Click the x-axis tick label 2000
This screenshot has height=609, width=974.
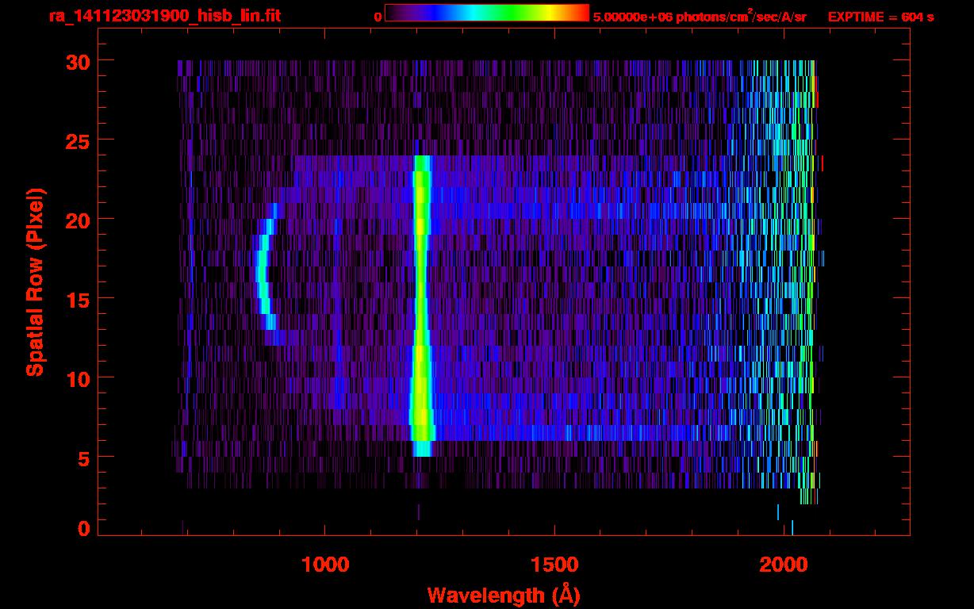(784, 565)
